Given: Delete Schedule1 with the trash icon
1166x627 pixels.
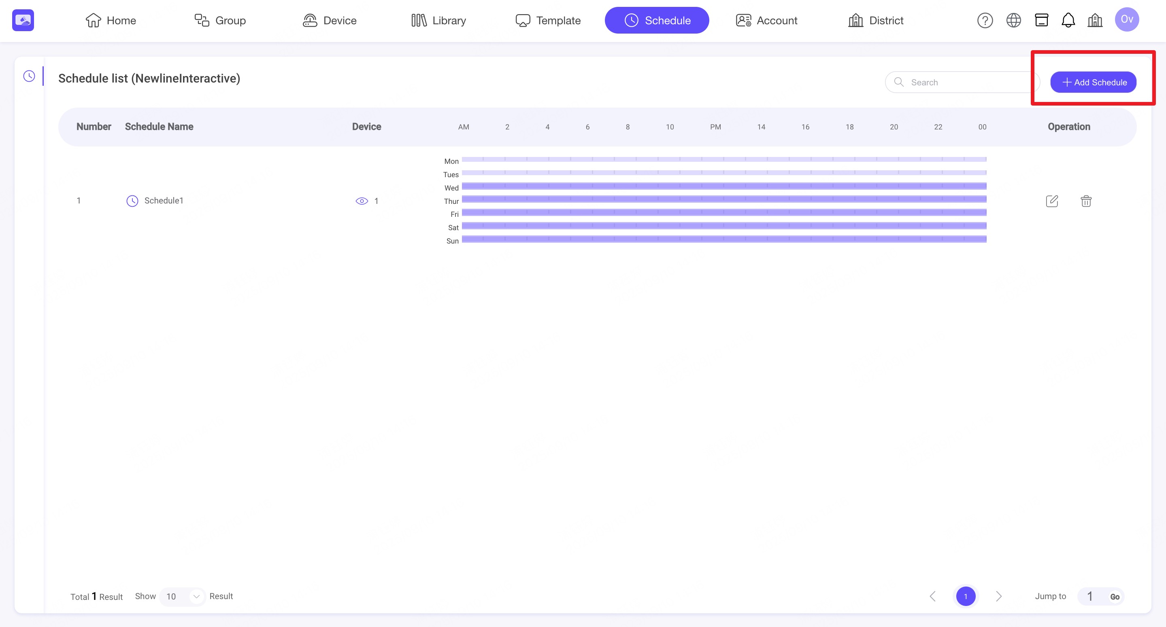Looking at the screenshot, I should pyautogui.click(x=1086, y=201).
